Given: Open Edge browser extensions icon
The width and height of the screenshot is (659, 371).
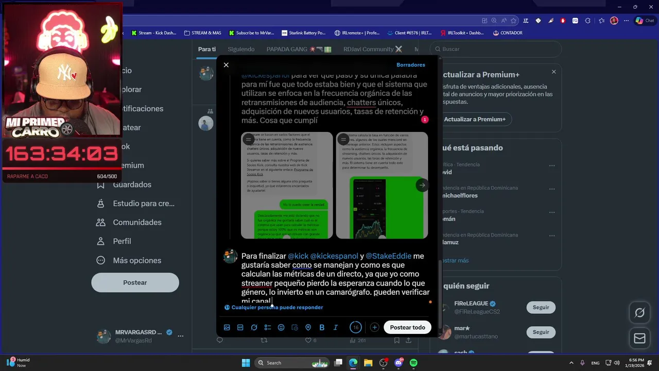Looking at the screenshot, I should 588,21.
